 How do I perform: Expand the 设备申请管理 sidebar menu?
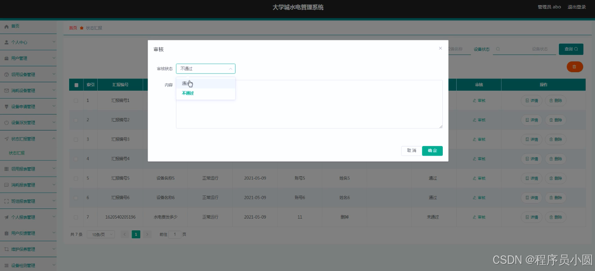click(x=28, y=107)
